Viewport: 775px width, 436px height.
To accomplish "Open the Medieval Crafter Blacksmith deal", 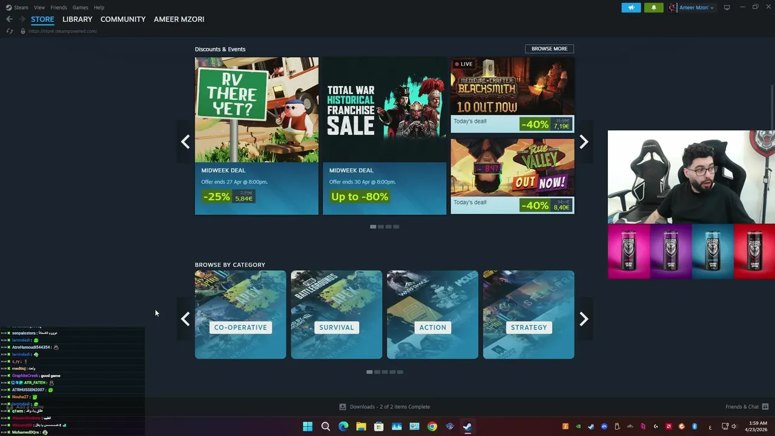I will (x=512, y=95).
